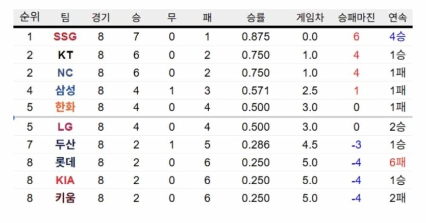This screenshot has width=426, height=223.
Task: Click SSG's 0.875 win rate cell
Action: click(x=256, y=37)
